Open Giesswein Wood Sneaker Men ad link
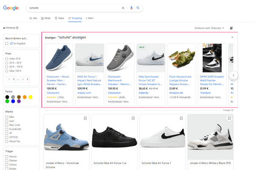 pyautogui.click(x=58, y=80)
